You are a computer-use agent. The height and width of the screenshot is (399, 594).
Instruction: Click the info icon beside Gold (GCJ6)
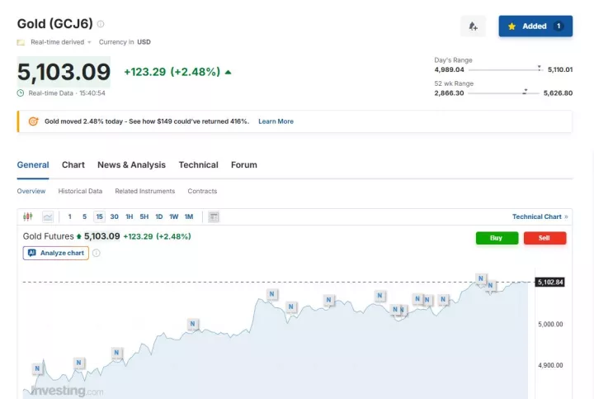pos(101,24)
